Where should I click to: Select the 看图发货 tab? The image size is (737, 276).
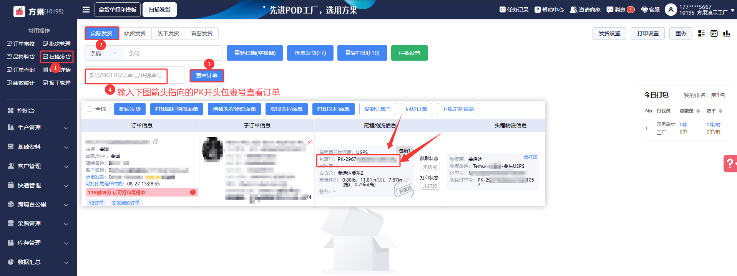click(202, 33)
